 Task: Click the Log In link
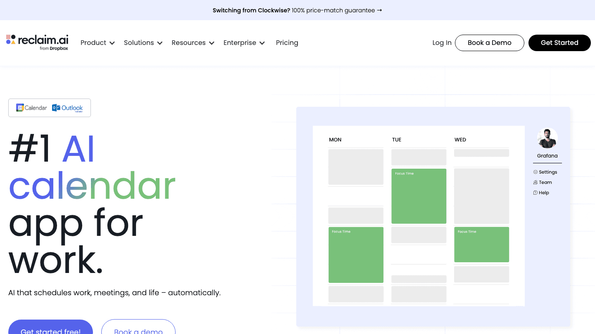click(442, 43)
